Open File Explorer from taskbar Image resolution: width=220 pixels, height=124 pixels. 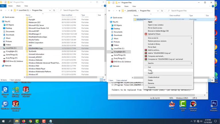(17, 121)
